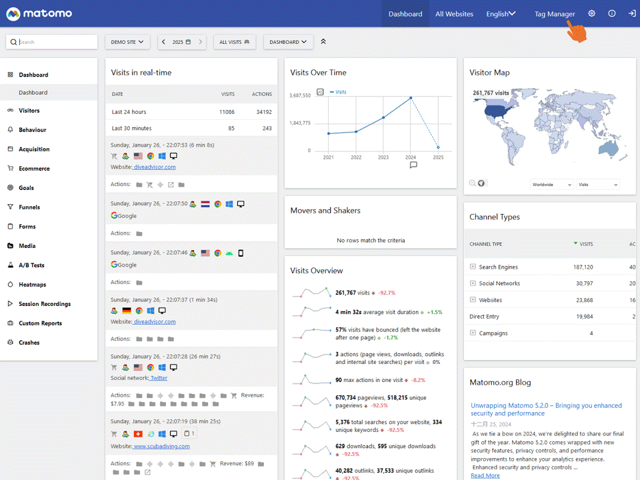Expand the Social Networks channel row
Viewport: 640px width, 480px height.
(x=473, y=283)
